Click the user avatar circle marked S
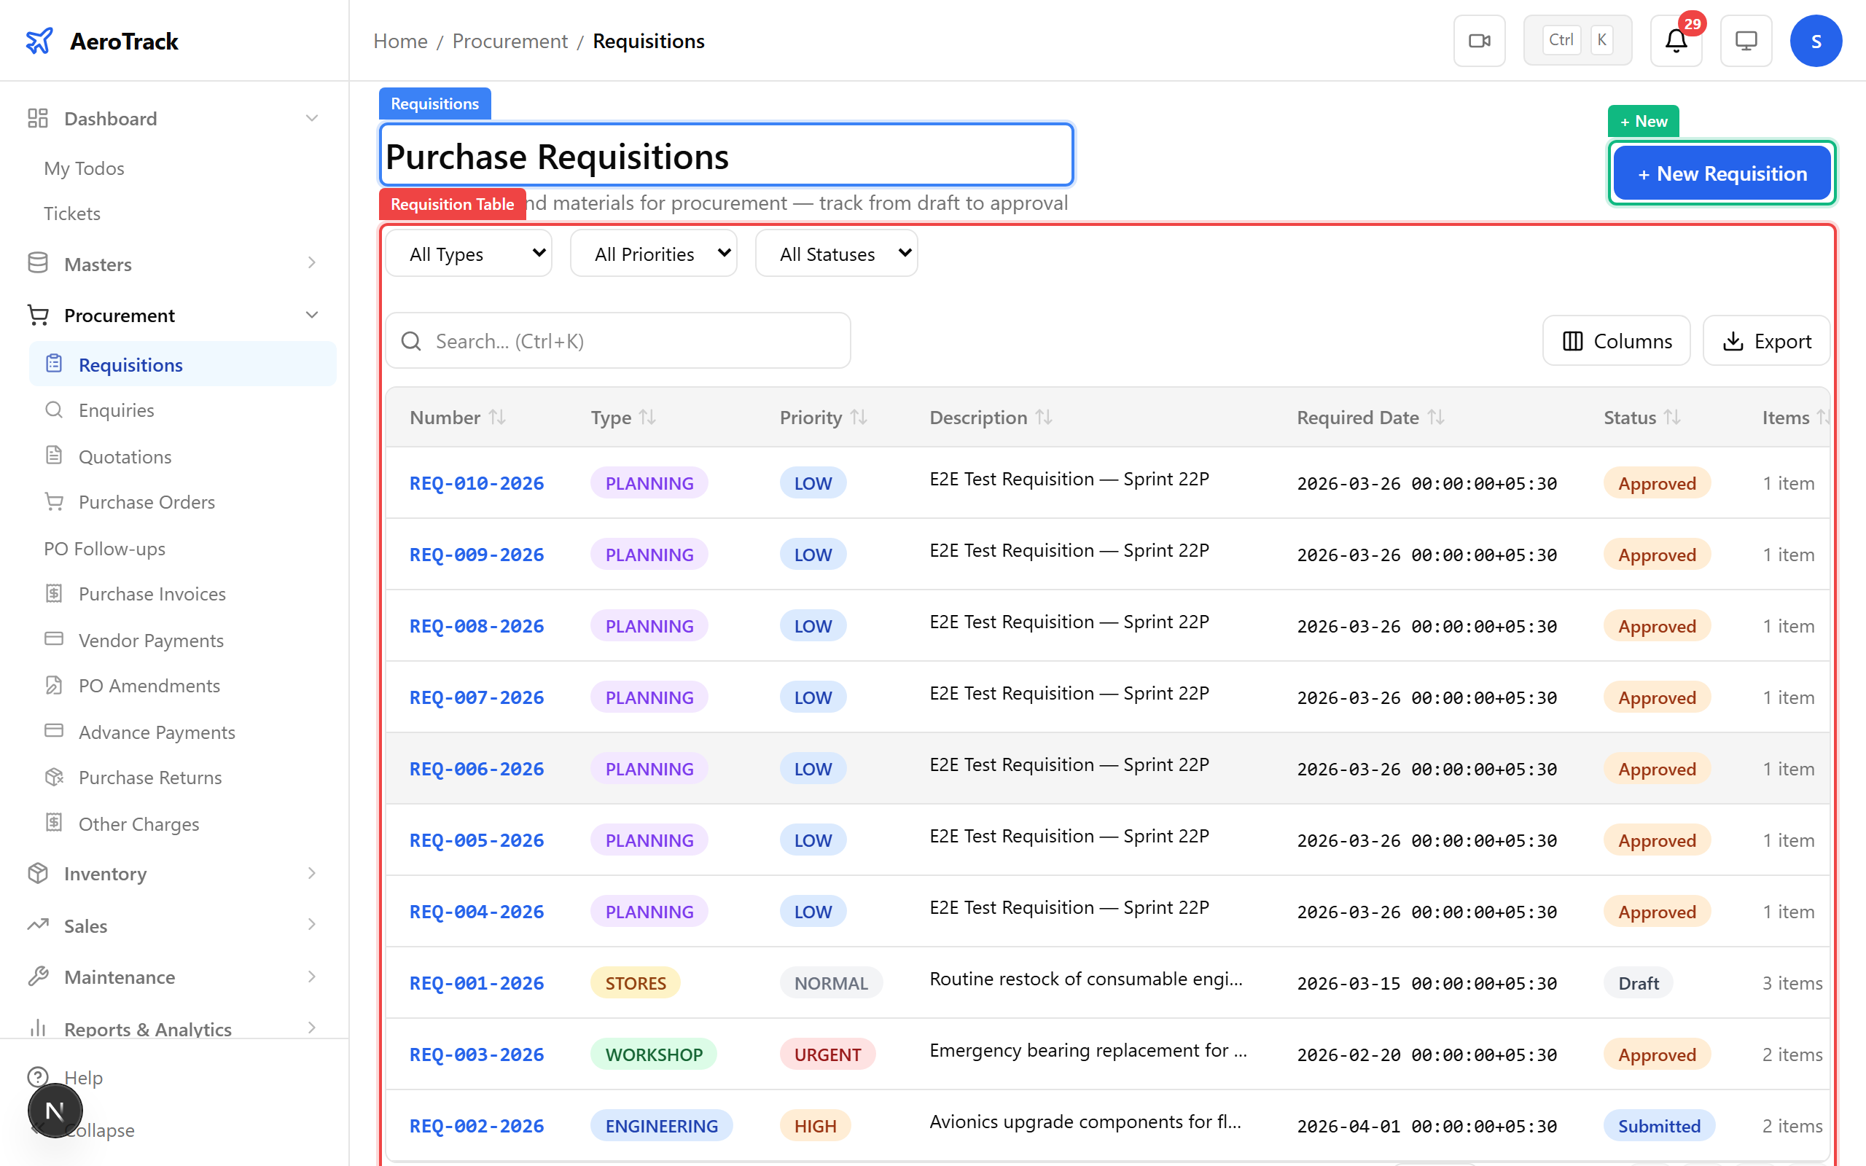Image resolution: width=1866 pixels, height=1166 pixels. coord(1816,40)
